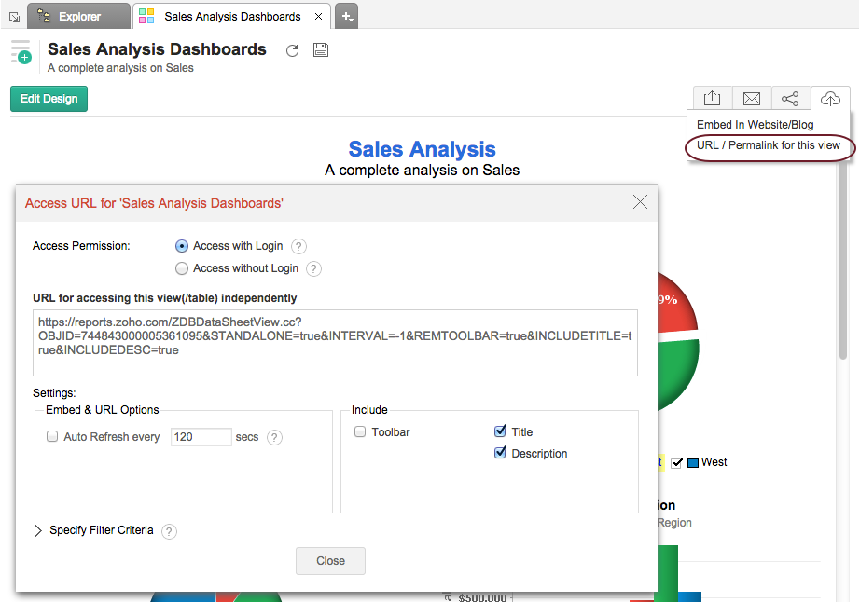This screenshot has width=860, height=602.
Task: Check the Toolbar include checkbox
Action: [360, 432]
